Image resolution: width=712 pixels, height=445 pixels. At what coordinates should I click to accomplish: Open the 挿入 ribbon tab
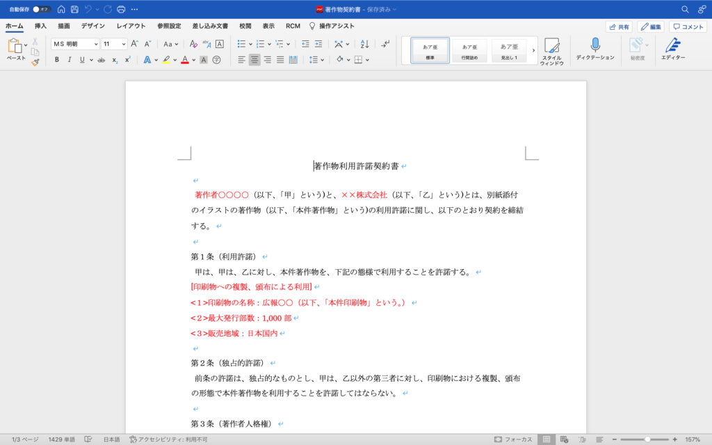(40, 26)
